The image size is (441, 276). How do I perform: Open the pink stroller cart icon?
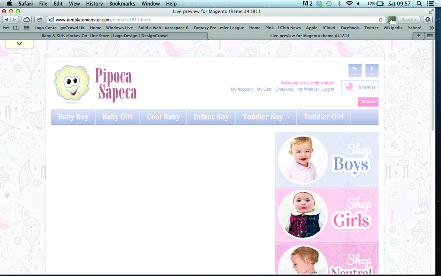click(349, 87)
